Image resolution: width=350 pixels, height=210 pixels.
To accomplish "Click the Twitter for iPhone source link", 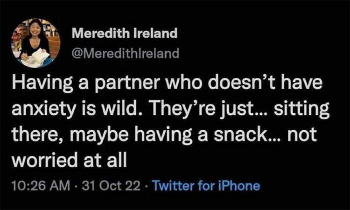I will tap(206, 186).
